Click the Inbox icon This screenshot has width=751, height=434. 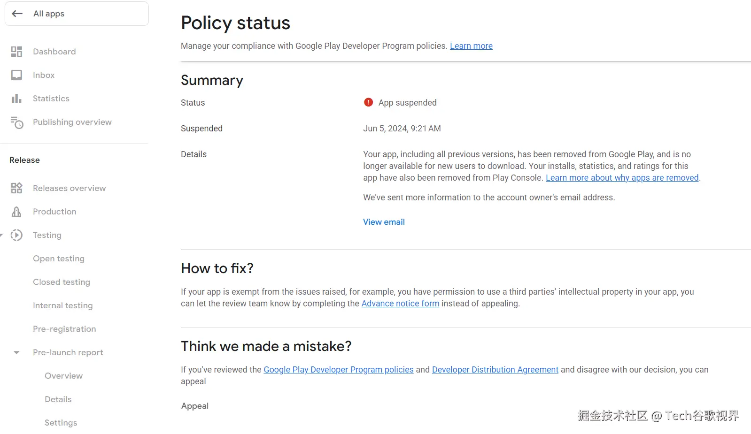point(16,75)
